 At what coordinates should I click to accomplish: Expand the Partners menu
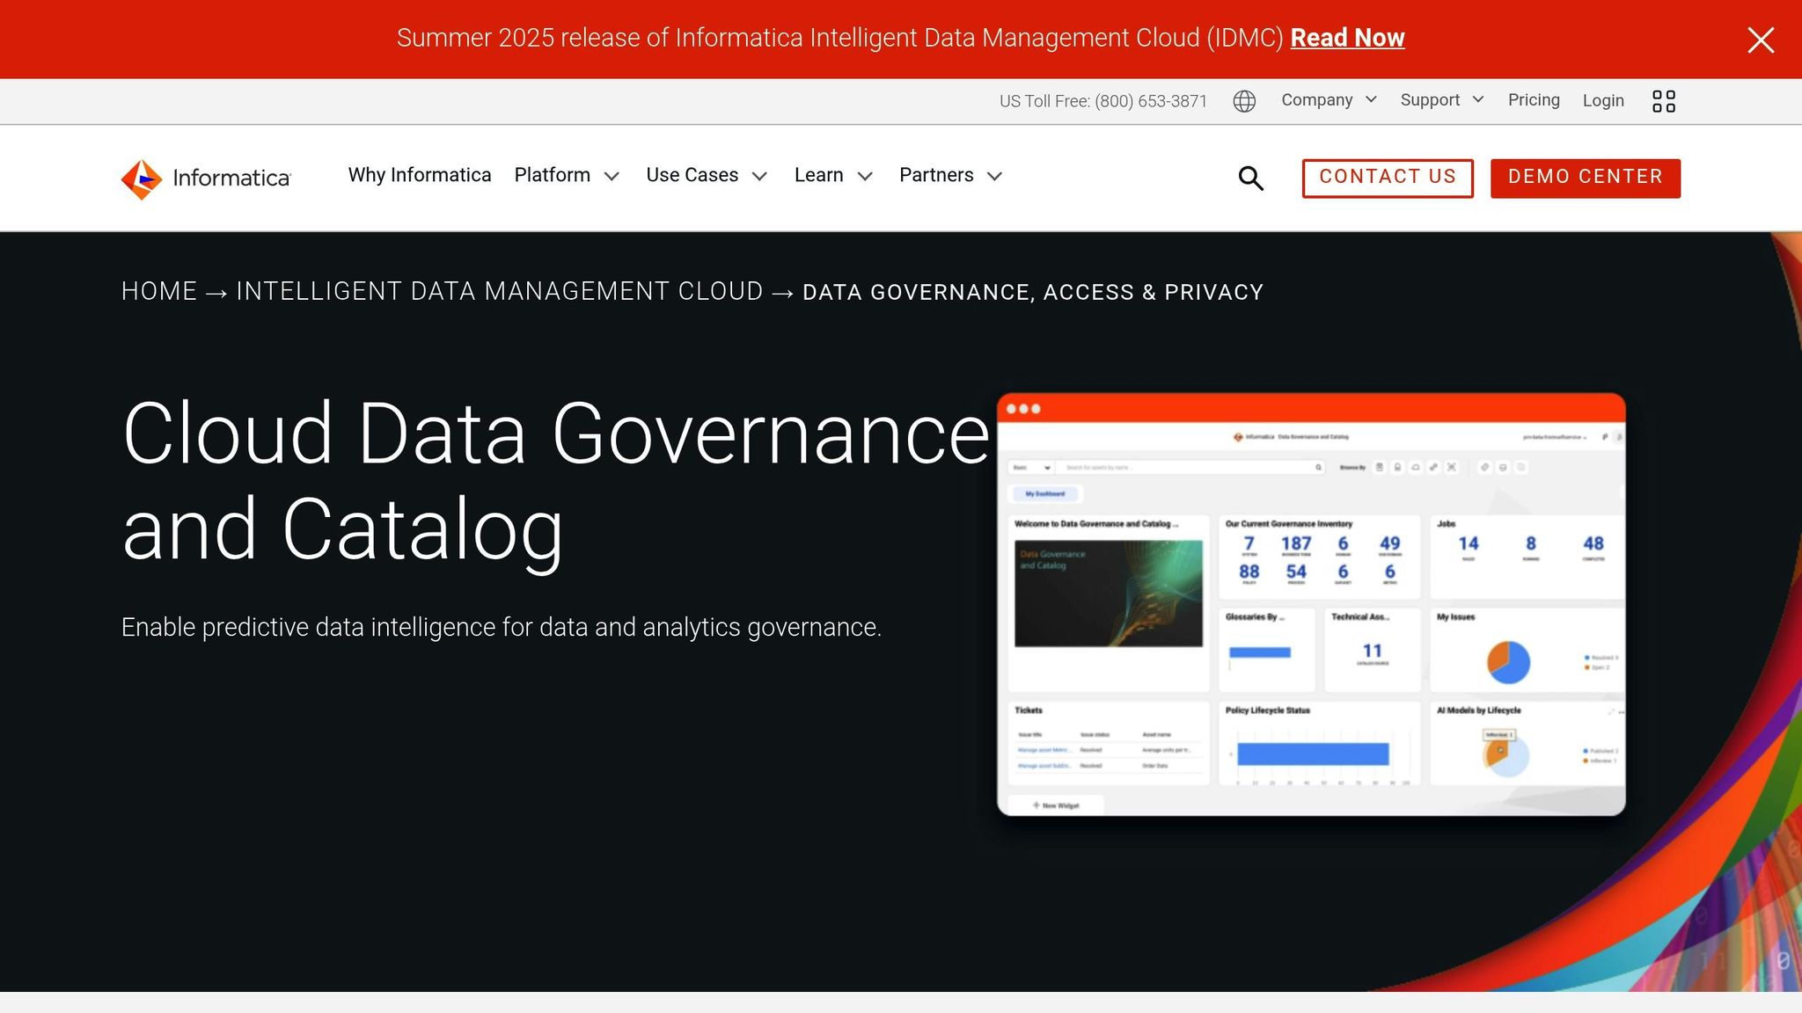click(950, 175)
